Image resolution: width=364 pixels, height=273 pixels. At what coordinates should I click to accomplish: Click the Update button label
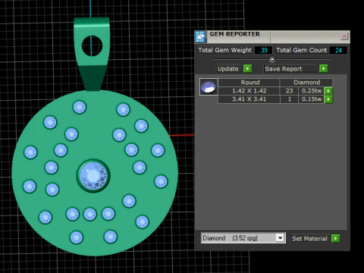pos(228,69)
